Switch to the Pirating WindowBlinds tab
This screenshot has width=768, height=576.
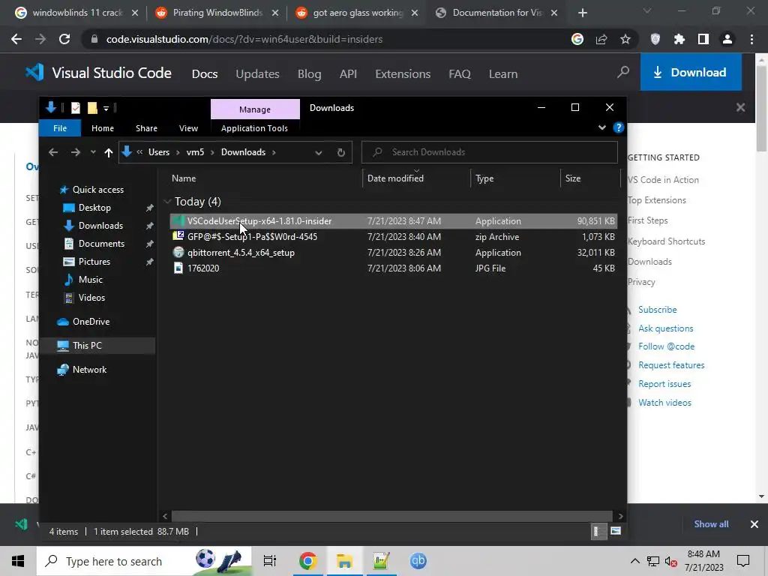(217, 13)
